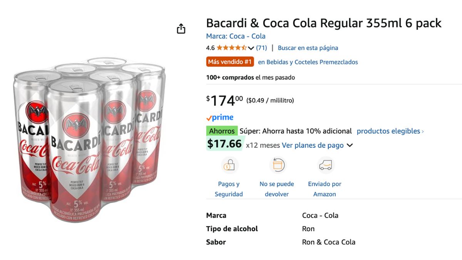Click the share icon above the product image

click(x=181, y=29)
